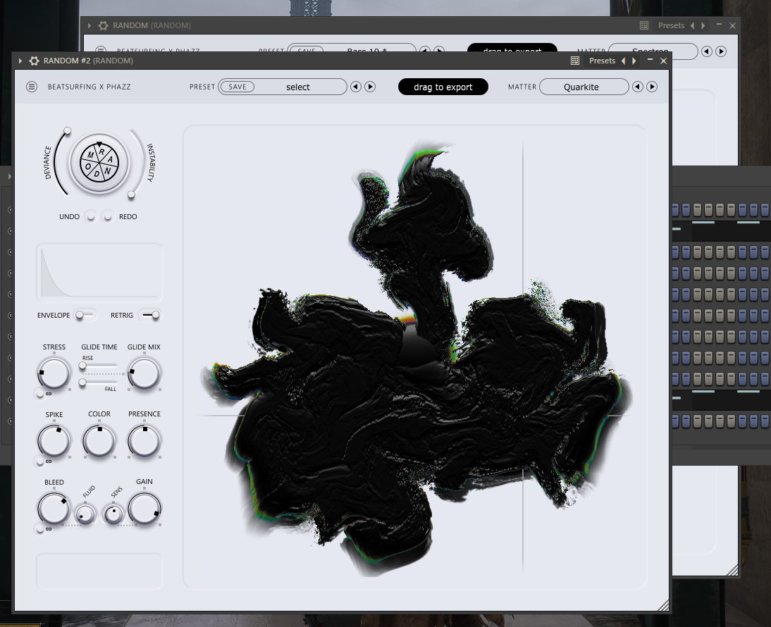Select previous preset arrow next to select field

point(355,87)
